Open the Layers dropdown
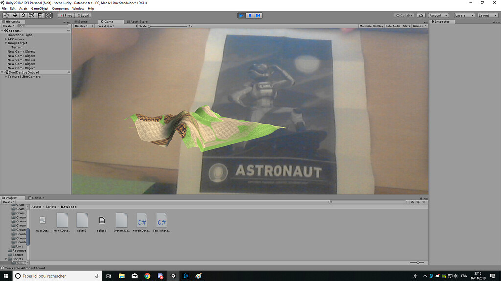 coord(464,15)
